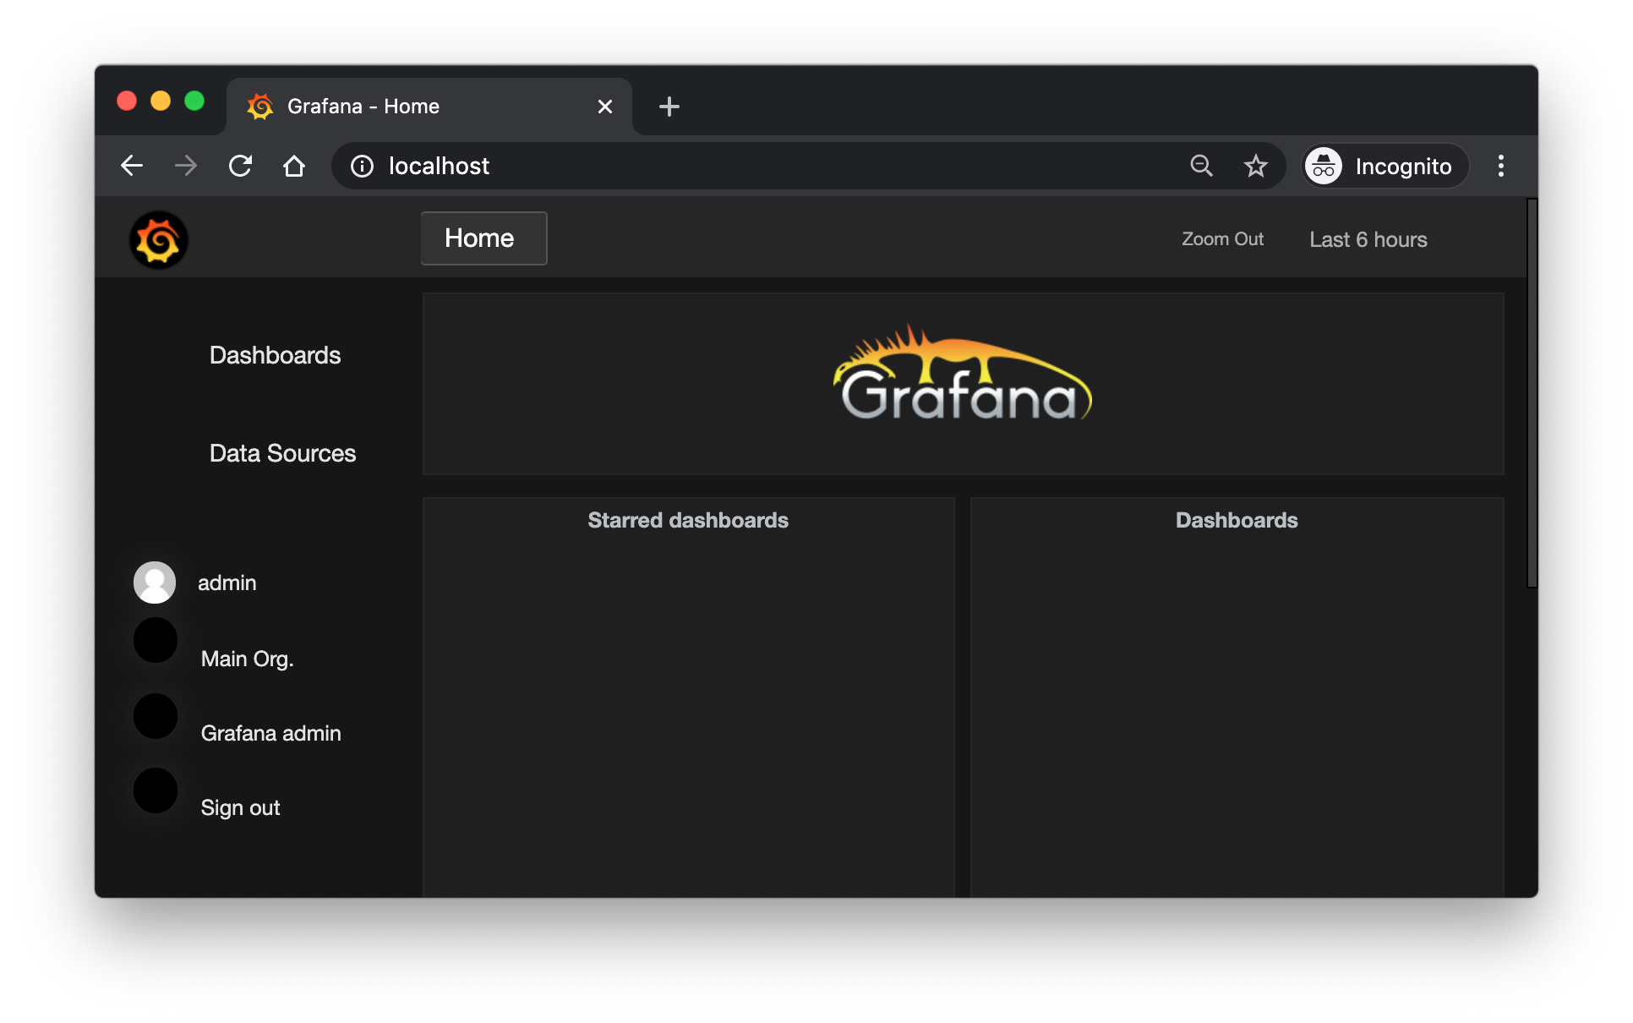The height and width of the screenshot is (1023, 1633).
Task: Open Grafana admin in side menu
Action: click(270, 733)
